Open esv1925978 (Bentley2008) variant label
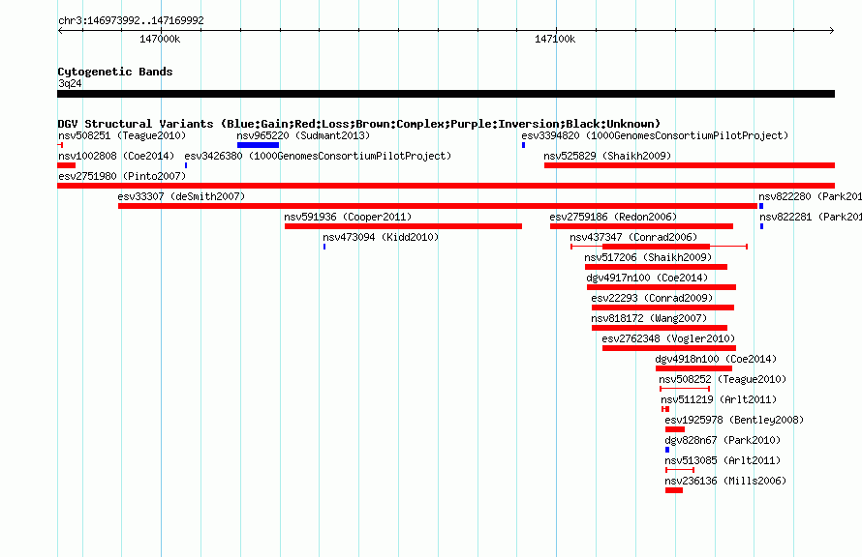The image size is (862, 557). [734, 420]
